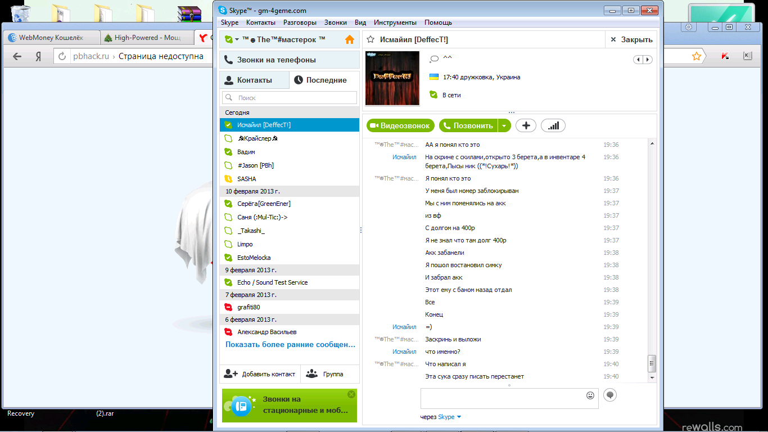Switch to the Последние tab
Image resolution: width=768 pixels, height=432 pixels.
pos(324,80)
